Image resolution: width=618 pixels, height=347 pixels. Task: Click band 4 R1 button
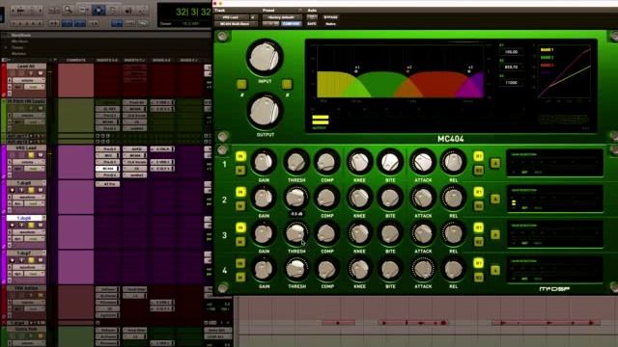pos(478,263)
